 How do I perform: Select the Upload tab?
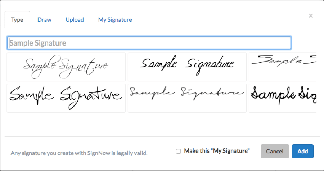[x=75, y=20]
